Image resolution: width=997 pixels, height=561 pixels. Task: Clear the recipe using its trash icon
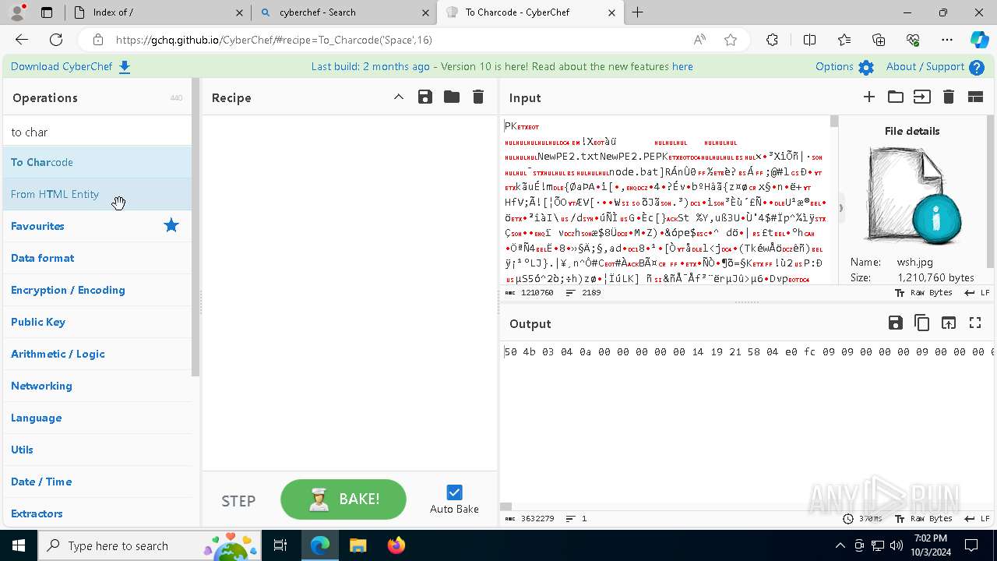pos(478,97)
